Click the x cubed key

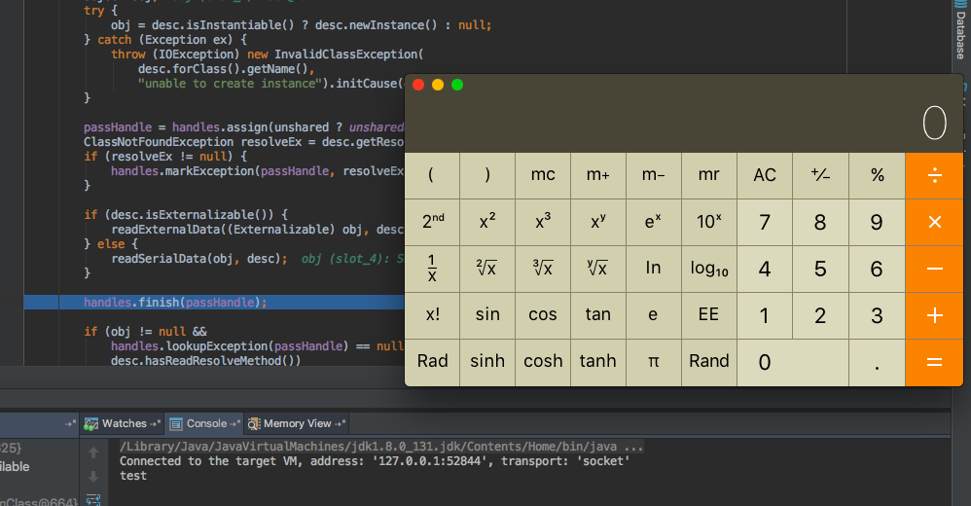tap(543, 222)
